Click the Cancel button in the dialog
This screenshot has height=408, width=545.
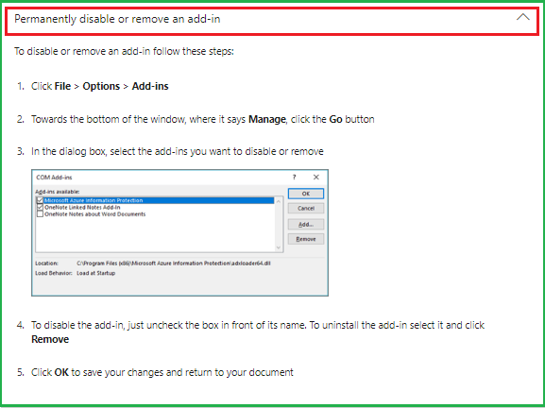(306, 208)
